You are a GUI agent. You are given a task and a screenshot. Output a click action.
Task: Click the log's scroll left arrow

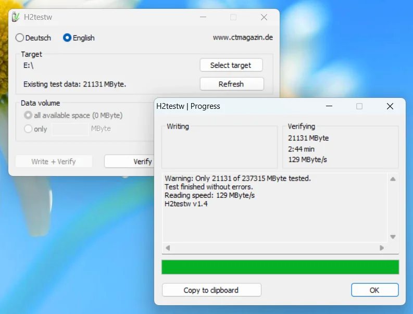click(x=168, y=248)
